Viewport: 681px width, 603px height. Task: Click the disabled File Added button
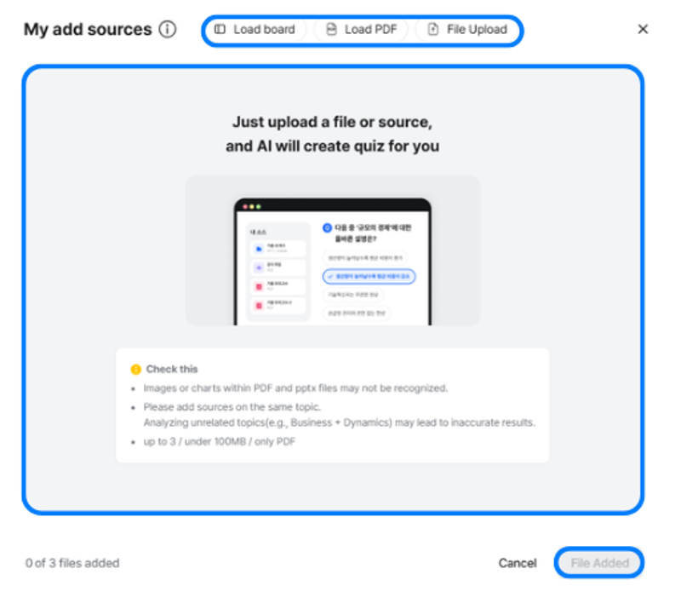599,563
